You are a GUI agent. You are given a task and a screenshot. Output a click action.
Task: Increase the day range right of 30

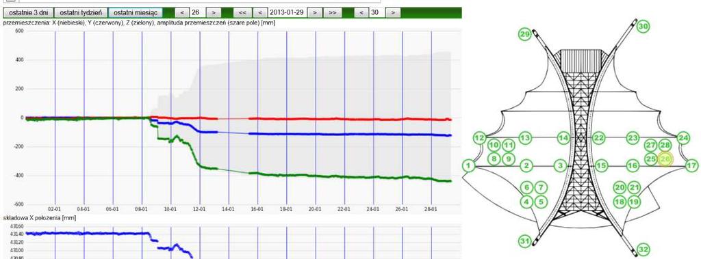pos(392,12)
